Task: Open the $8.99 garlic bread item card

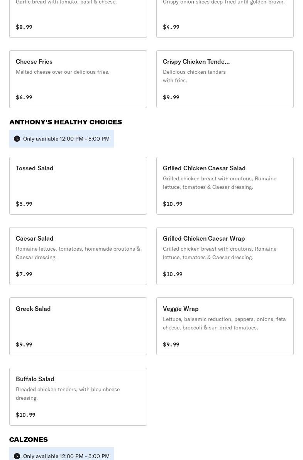Action: [78, 19]
